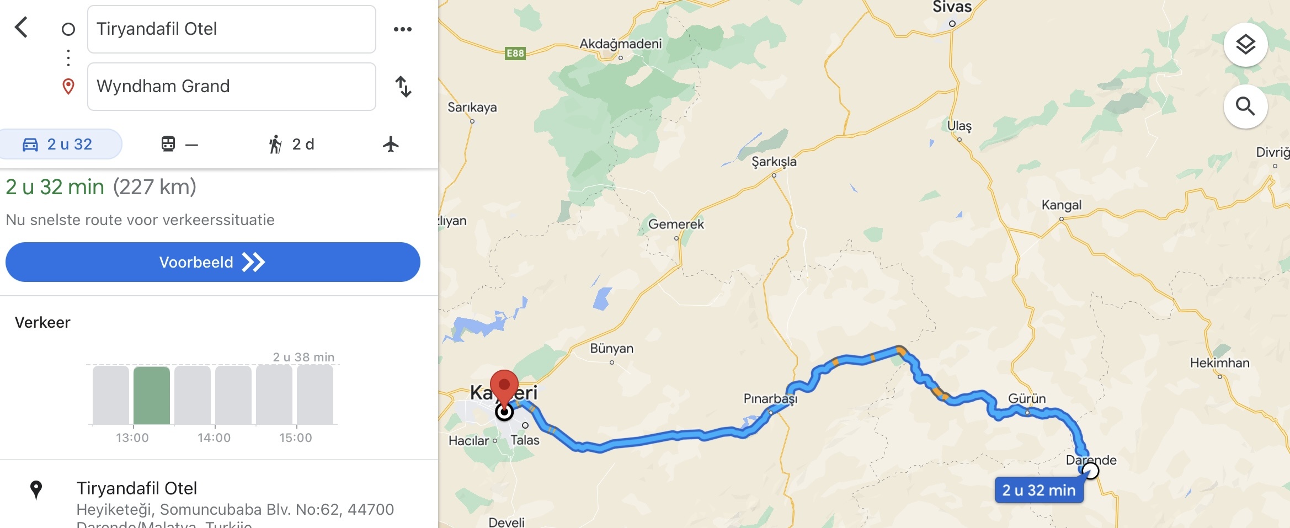Tap the 2 u 32 min route label
The height and width of the screenshot is (528, 1290).
click(x=1039, y=490)
